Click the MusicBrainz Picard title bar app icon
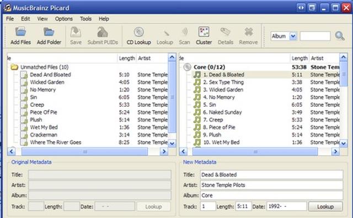This screenshot has height=218, width=353. (x=7, y=8)
